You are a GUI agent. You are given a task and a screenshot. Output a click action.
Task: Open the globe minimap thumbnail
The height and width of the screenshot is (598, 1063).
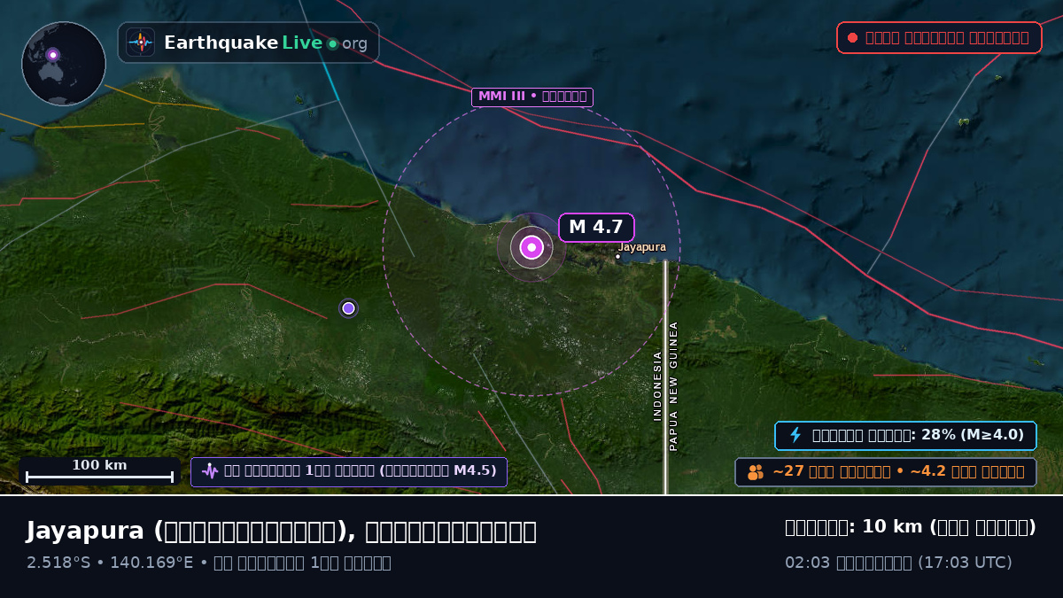64,64
